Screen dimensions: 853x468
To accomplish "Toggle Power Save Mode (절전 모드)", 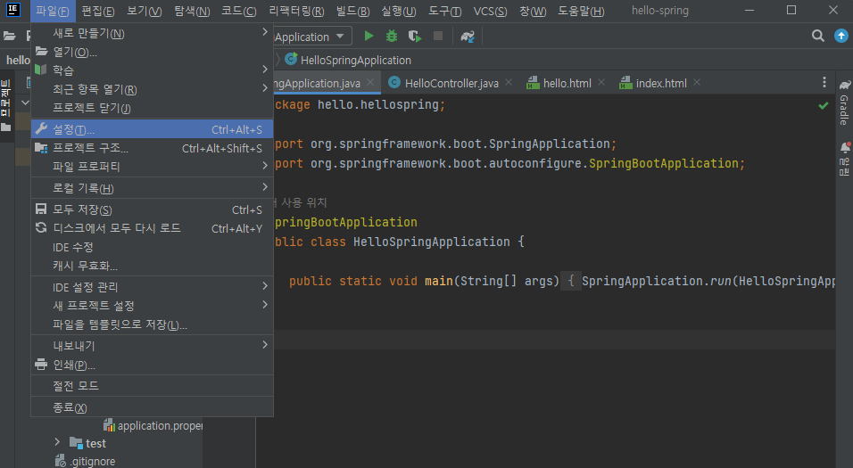I will (x=153, y=386).
